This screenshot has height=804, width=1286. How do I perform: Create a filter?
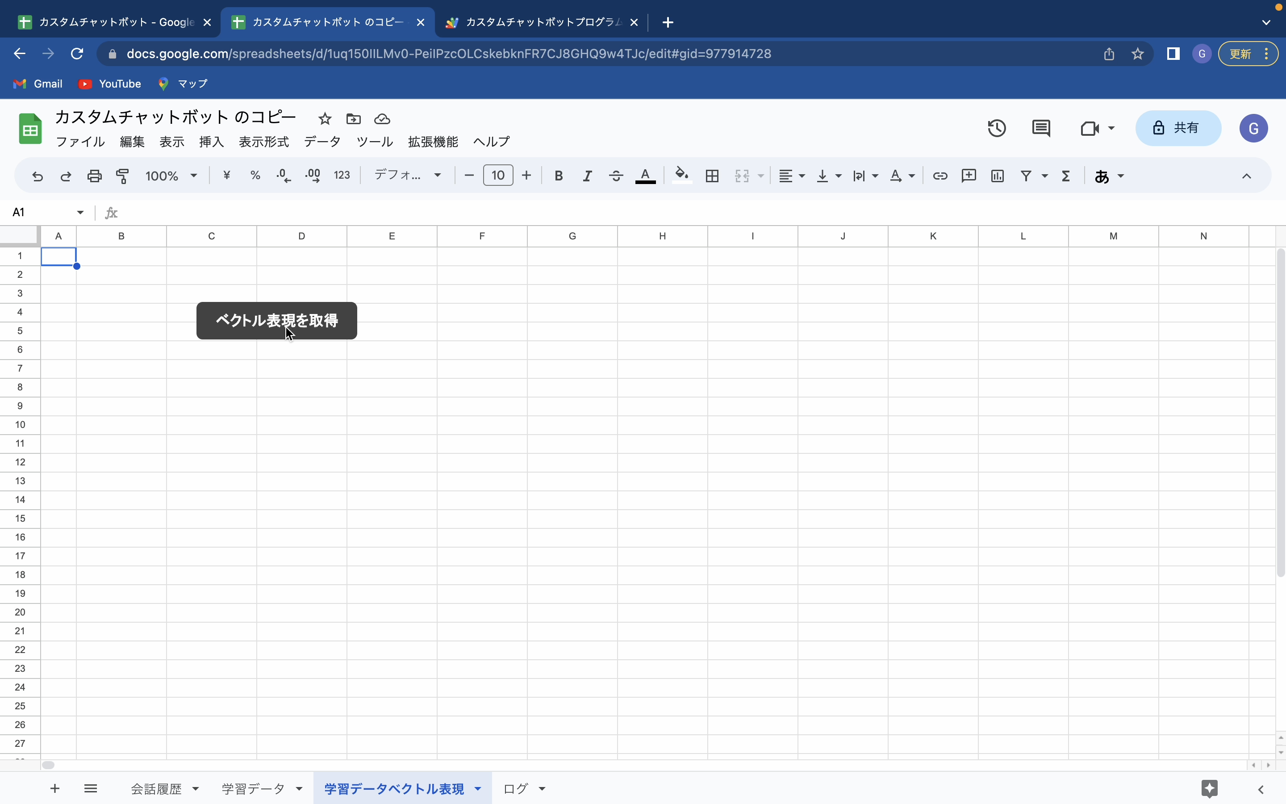pos(1027,176)
